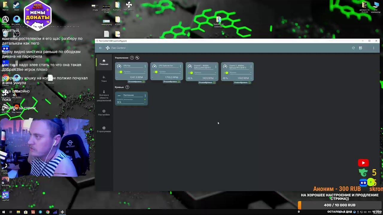Click the calibrated badge under Control 2
The image size is (383, 215).
pyautogui.click(x=242, y=82)
